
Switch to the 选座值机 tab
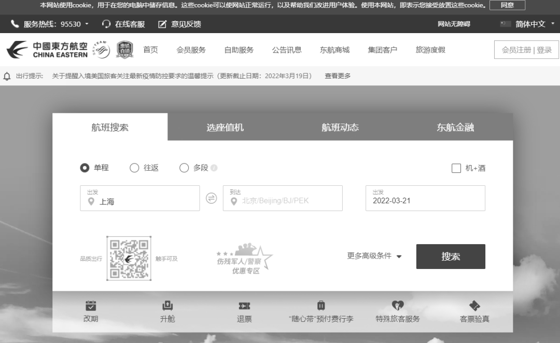(x=225, y=127)
